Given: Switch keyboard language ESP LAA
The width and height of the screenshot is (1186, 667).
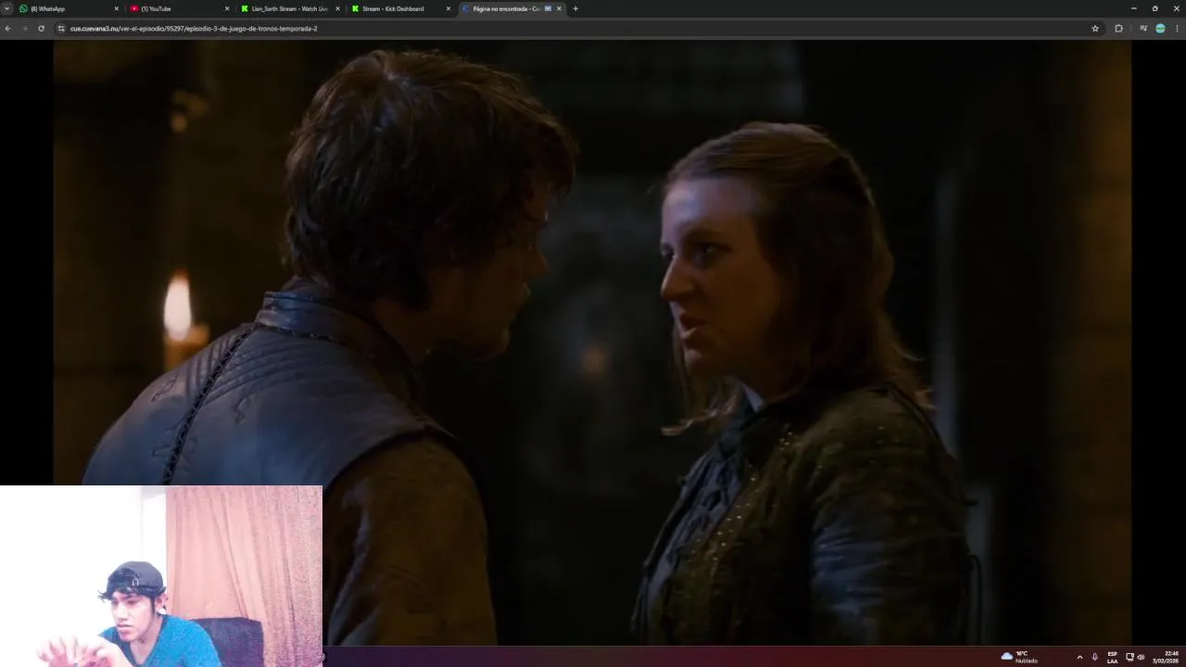Looking at the screenshot, I should (x=1112, y=657).
